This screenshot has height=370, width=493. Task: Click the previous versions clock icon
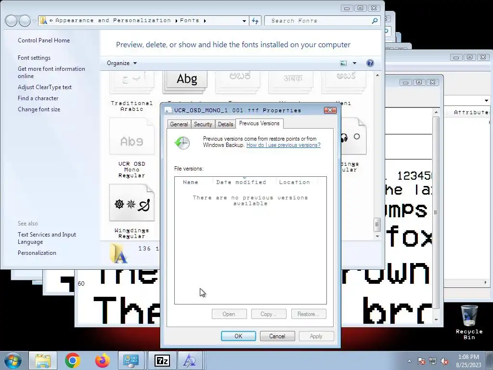click(x=182, y=143)
